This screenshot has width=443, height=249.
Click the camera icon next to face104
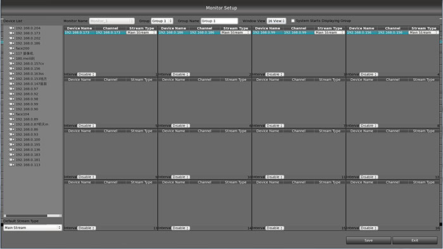(11, 114)
